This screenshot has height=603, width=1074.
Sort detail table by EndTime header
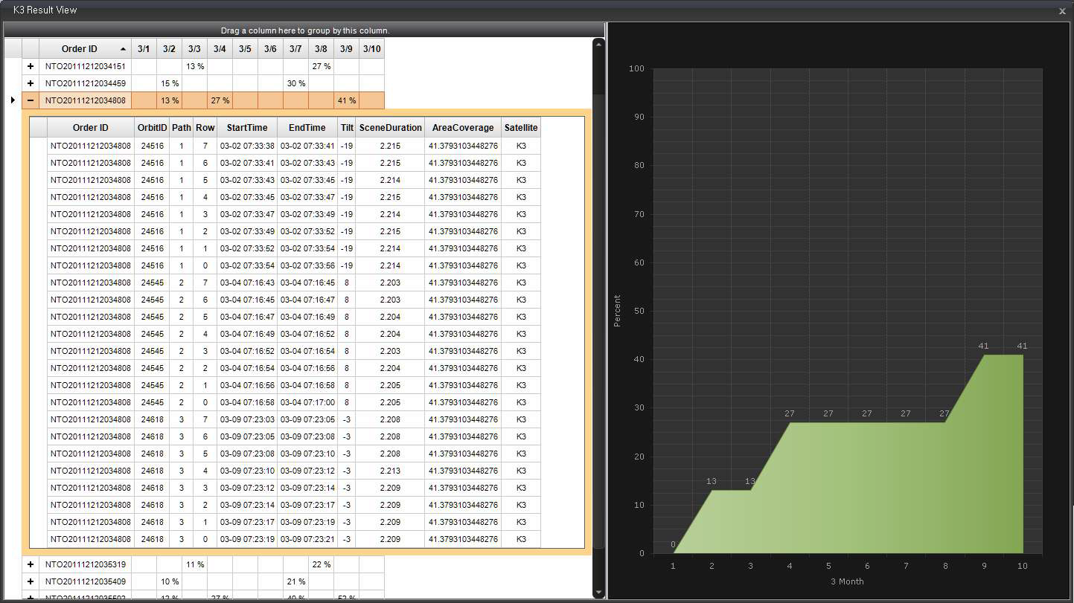pos(307,128)
